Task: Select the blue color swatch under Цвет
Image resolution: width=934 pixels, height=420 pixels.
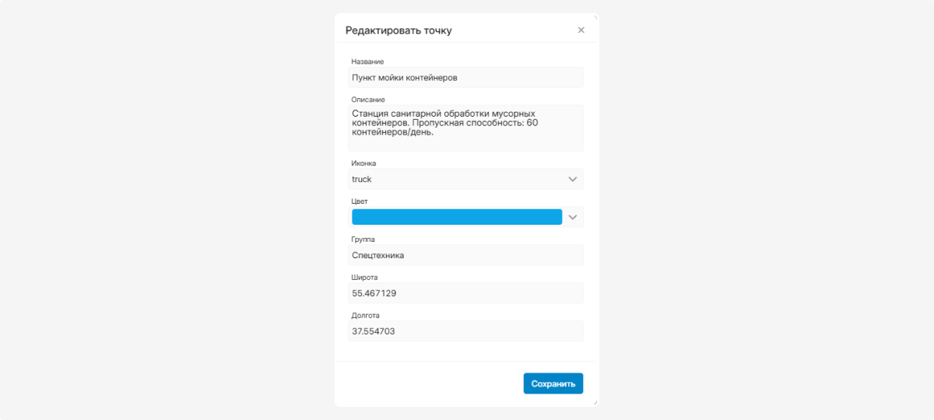Action: pos(457,217)
